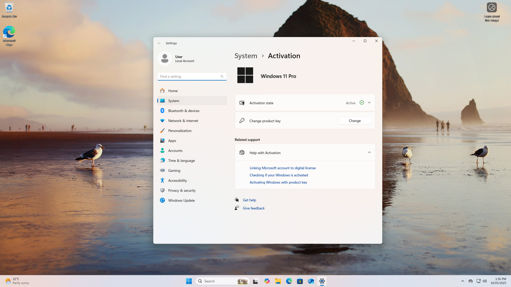Open Apps settings
Screen dimensions: 511x287
192,141
